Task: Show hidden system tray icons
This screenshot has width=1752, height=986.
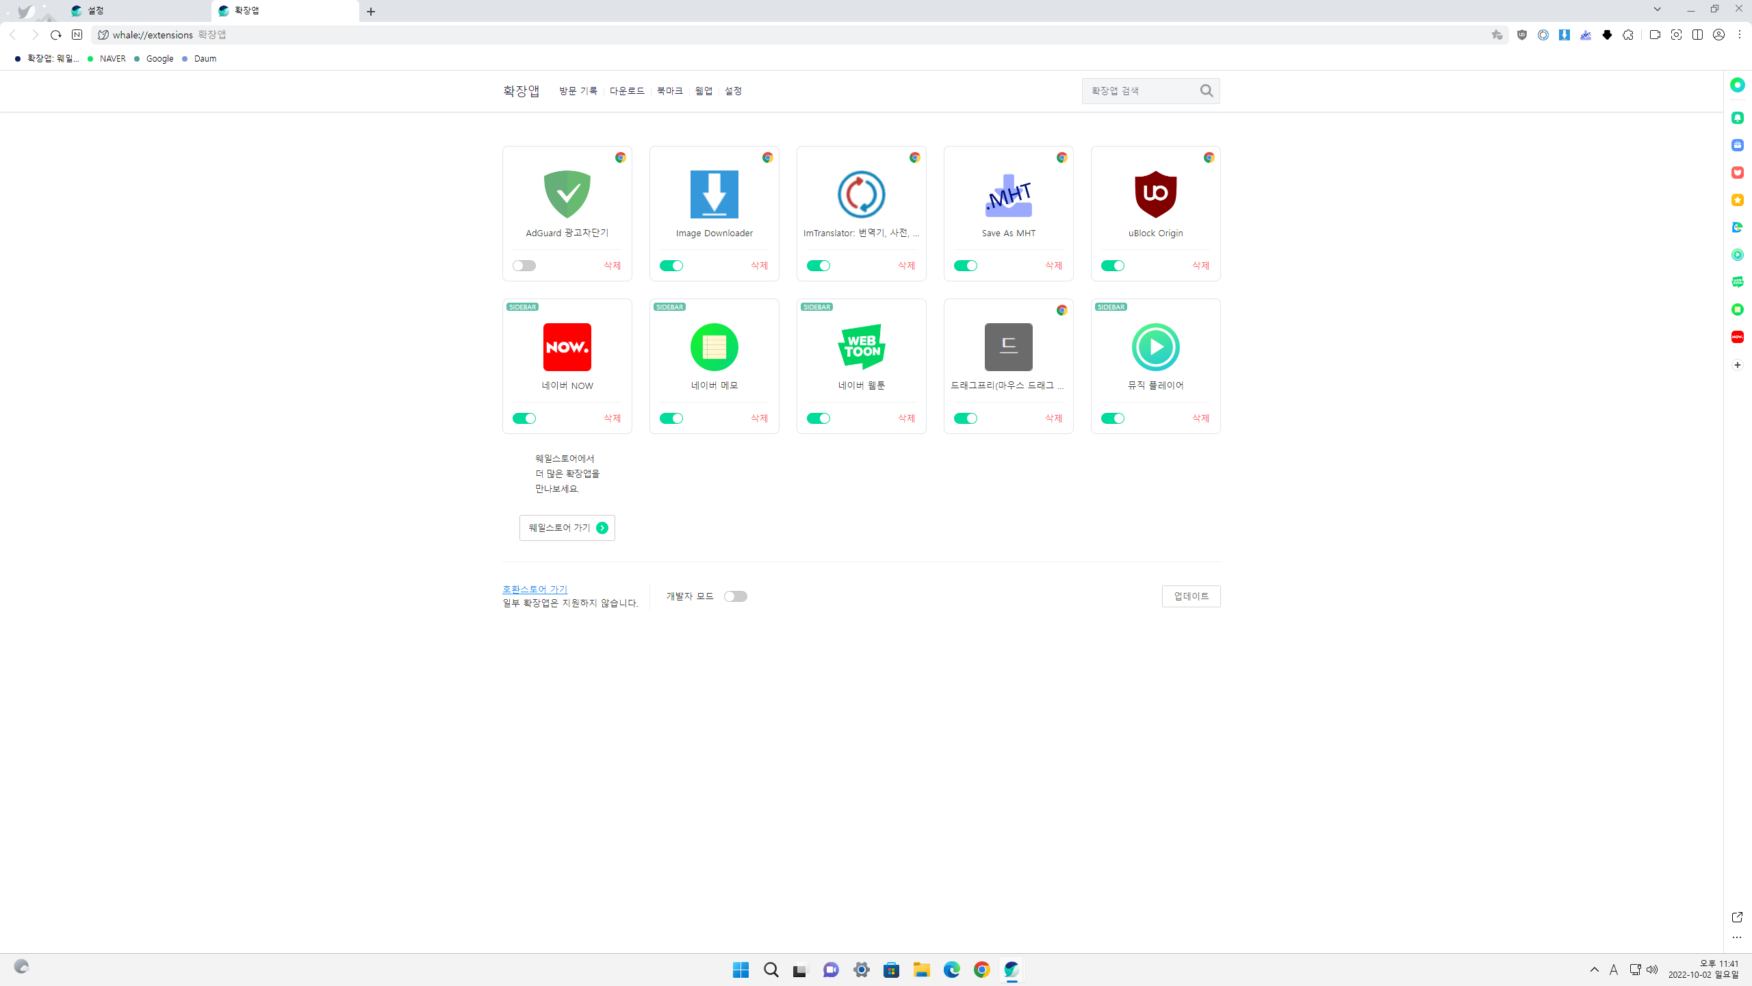Action: (x=1594, y=970)
